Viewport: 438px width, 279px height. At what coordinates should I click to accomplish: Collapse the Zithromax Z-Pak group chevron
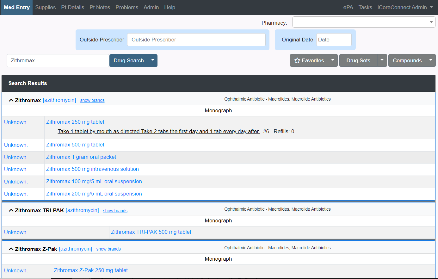pos(11,249)
